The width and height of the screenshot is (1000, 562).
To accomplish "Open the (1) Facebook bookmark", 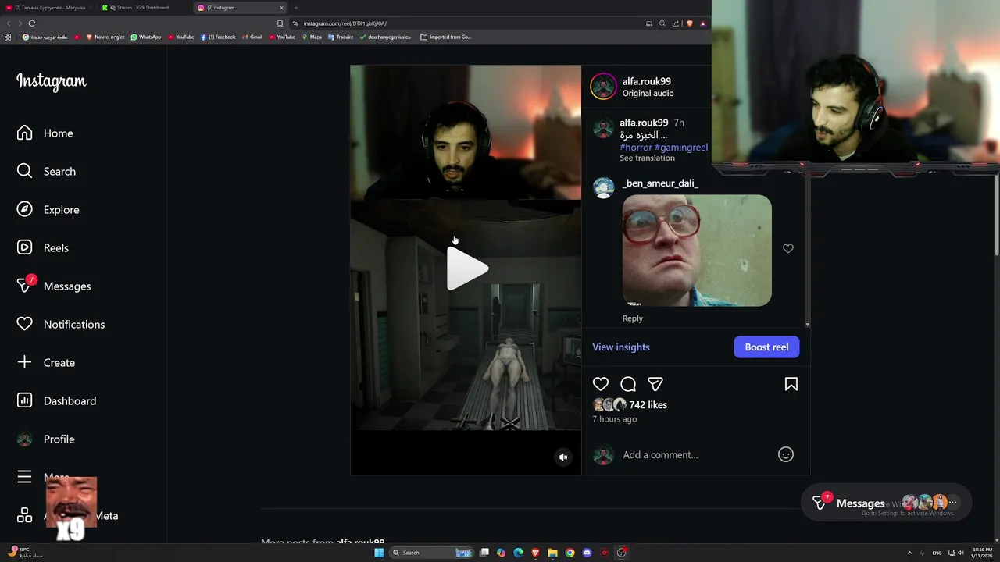I will click(x=218, y=37).
